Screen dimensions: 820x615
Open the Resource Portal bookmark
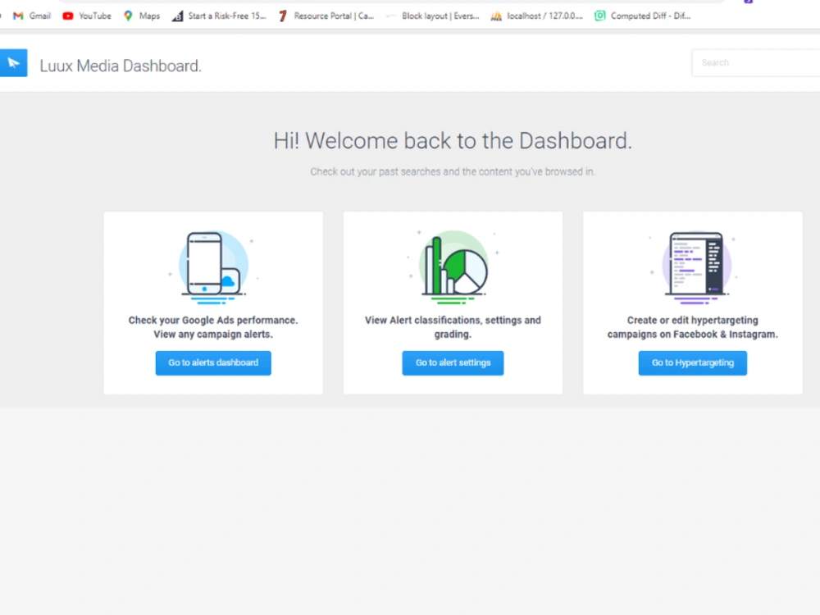coord(326,16)
